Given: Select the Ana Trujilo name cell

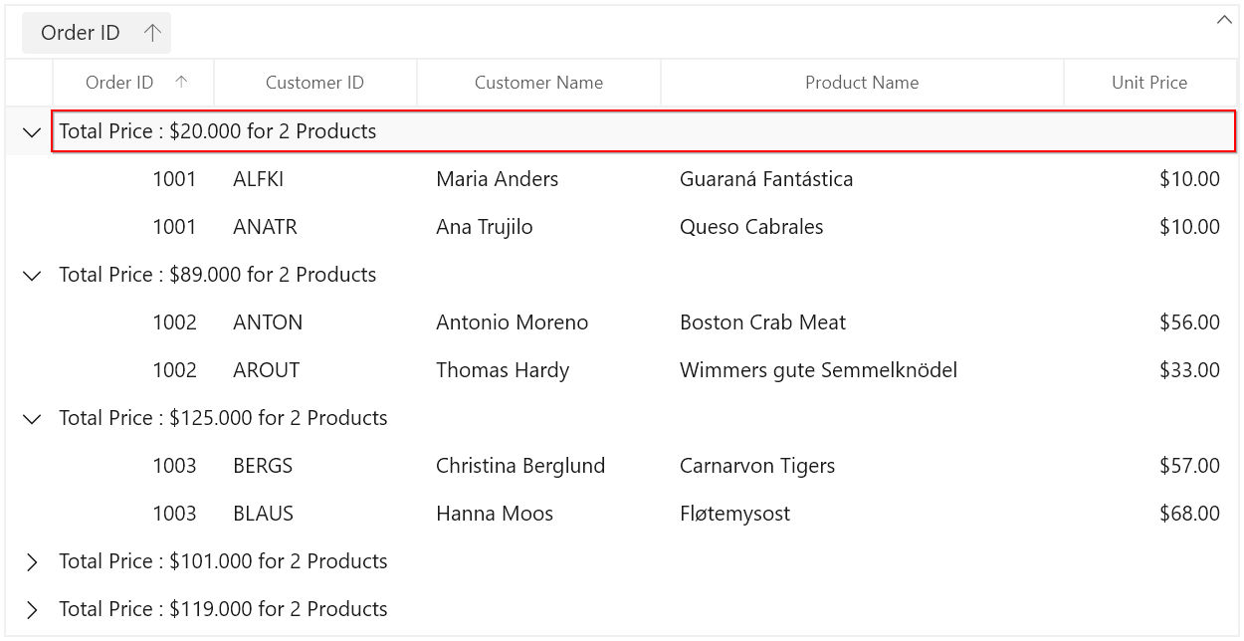Looking at the screenshot, I should click(539, 227).
